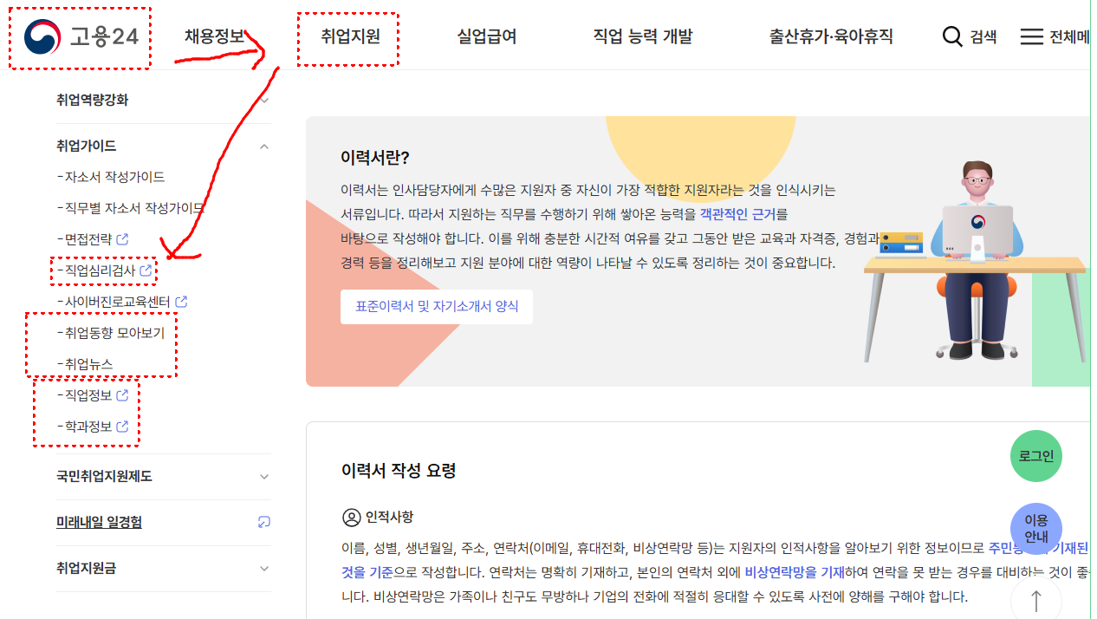Open 전체메뉴 using the hamburger icon
The width and height of the screenshot is (1097, 619).
coord(1030,36)
